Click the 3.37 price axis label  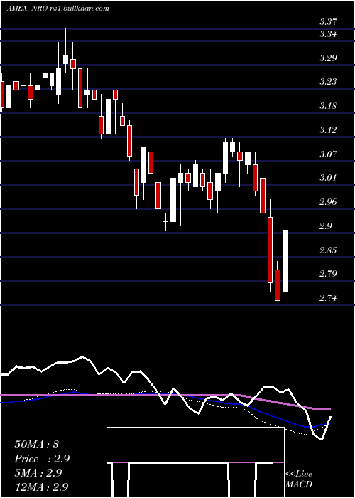pos(328,22)
